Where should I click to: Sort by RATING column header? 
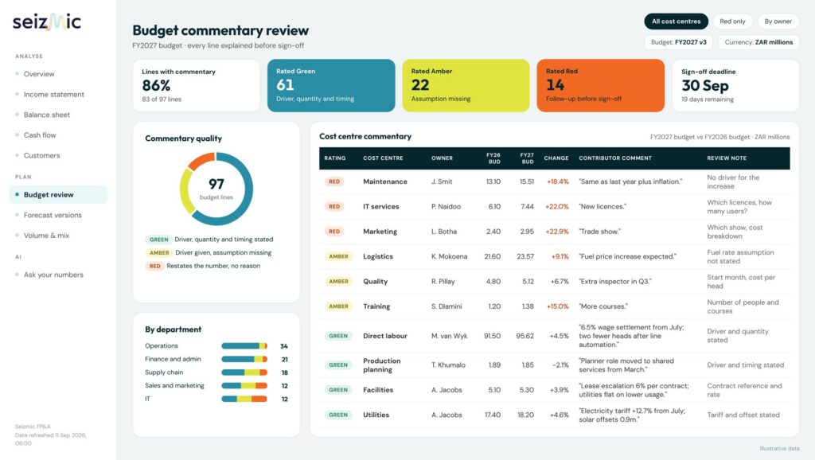(335, 158)
